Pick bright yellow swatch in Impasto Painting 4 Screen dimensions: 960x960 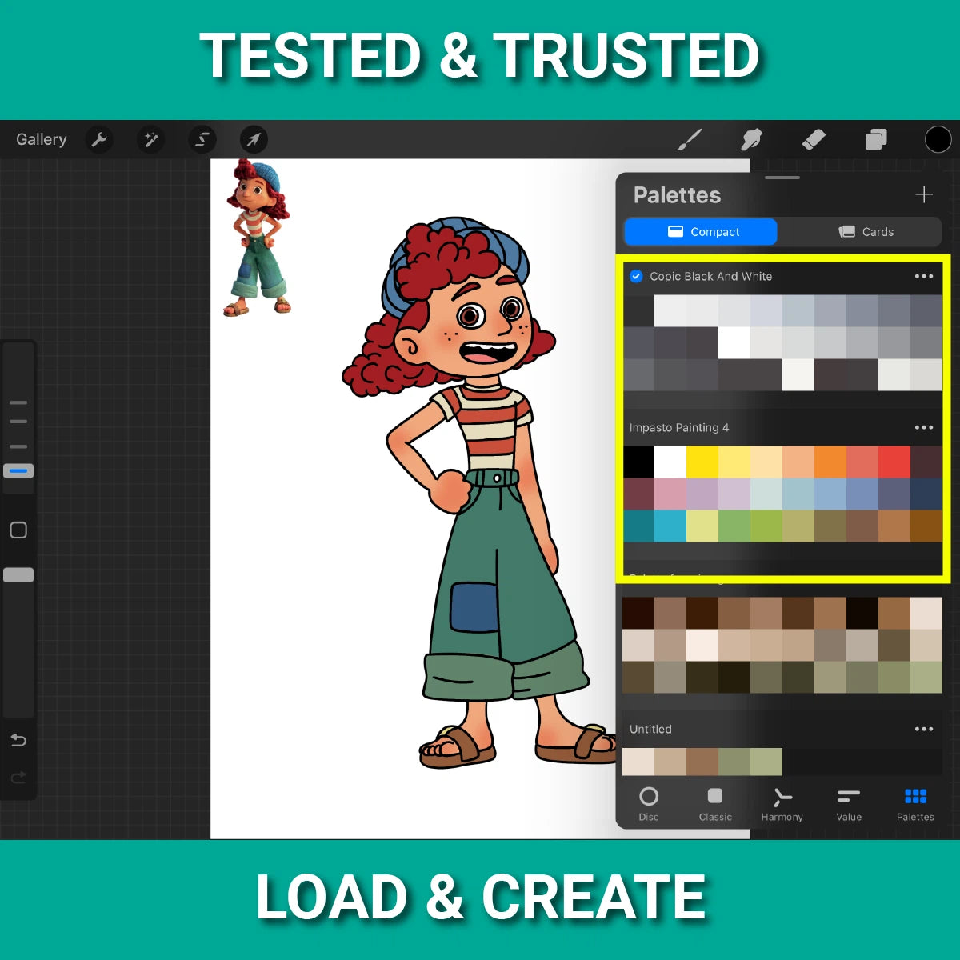pyautogui.click(x=702, y=462)
